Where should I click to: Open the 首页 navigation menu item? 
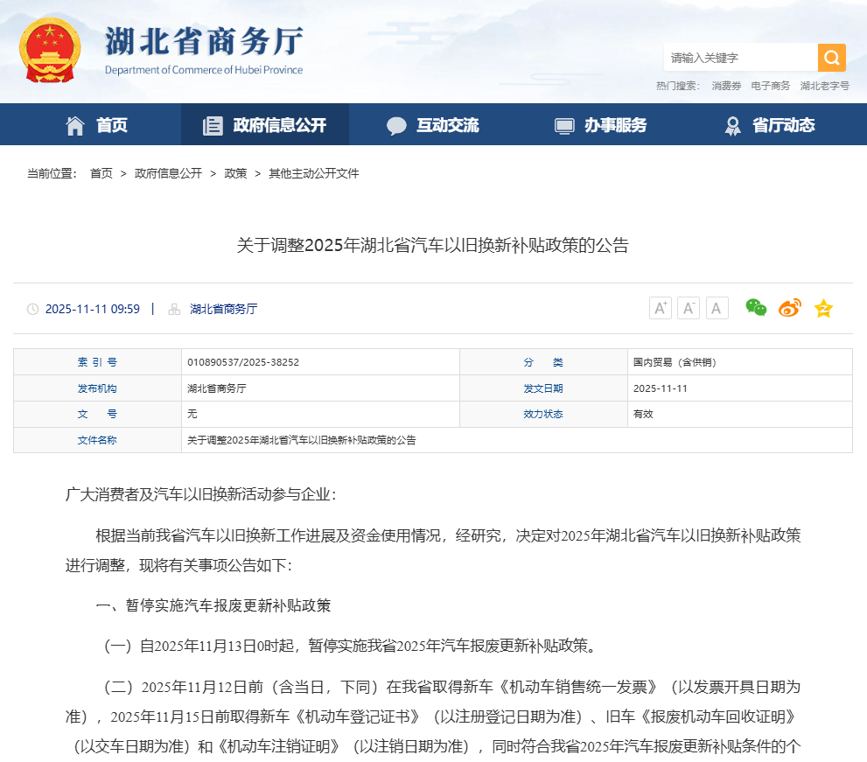click(97, 125)
